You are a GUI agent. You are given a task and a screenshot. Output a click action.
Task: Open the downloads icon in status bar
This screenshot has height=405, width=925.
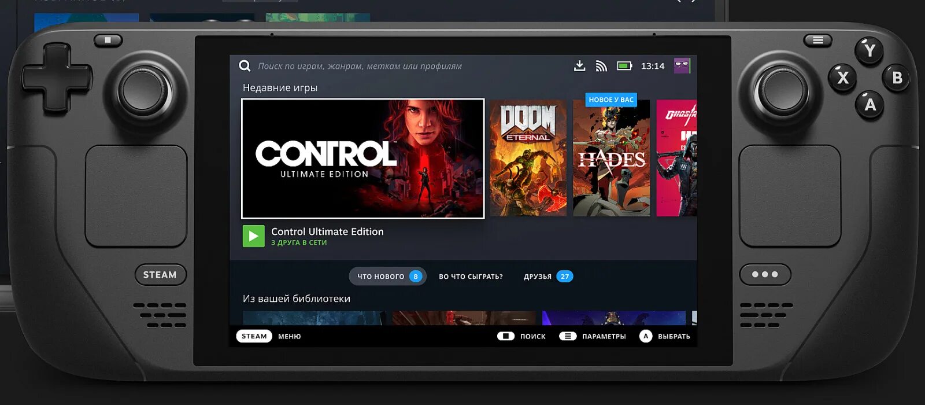click(579, 66)
